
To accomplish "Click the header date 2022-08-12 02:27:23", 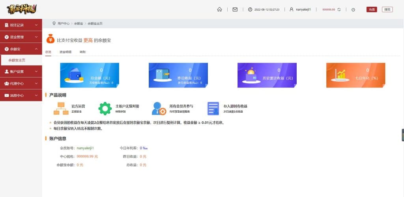I will point(267,9).
